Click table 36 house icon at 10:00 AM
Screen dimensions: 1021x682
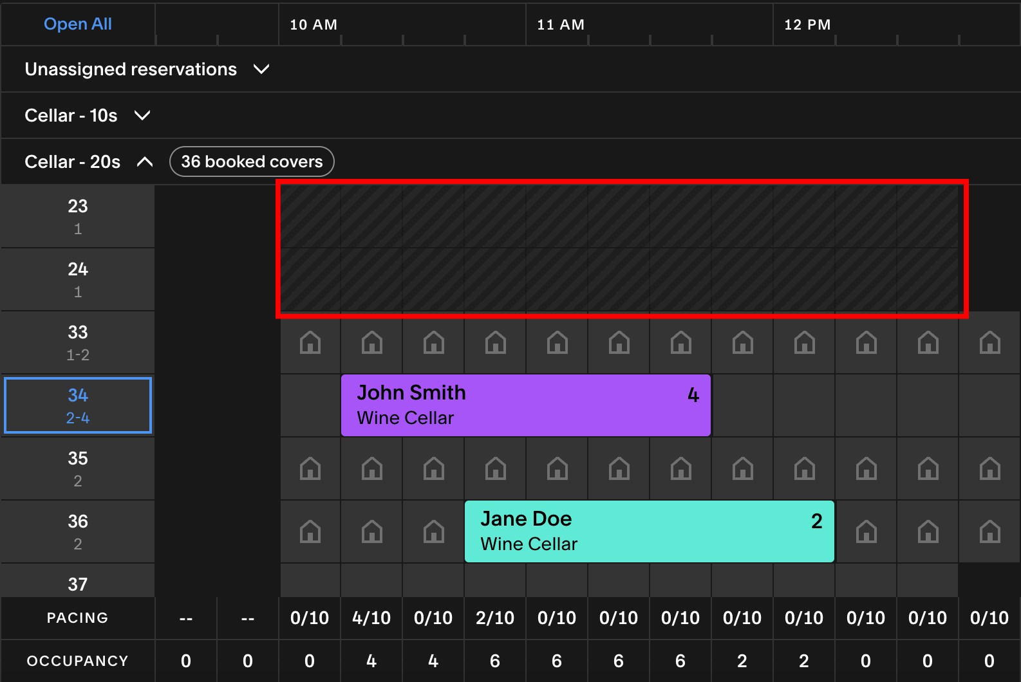click(x=310, y=531)
